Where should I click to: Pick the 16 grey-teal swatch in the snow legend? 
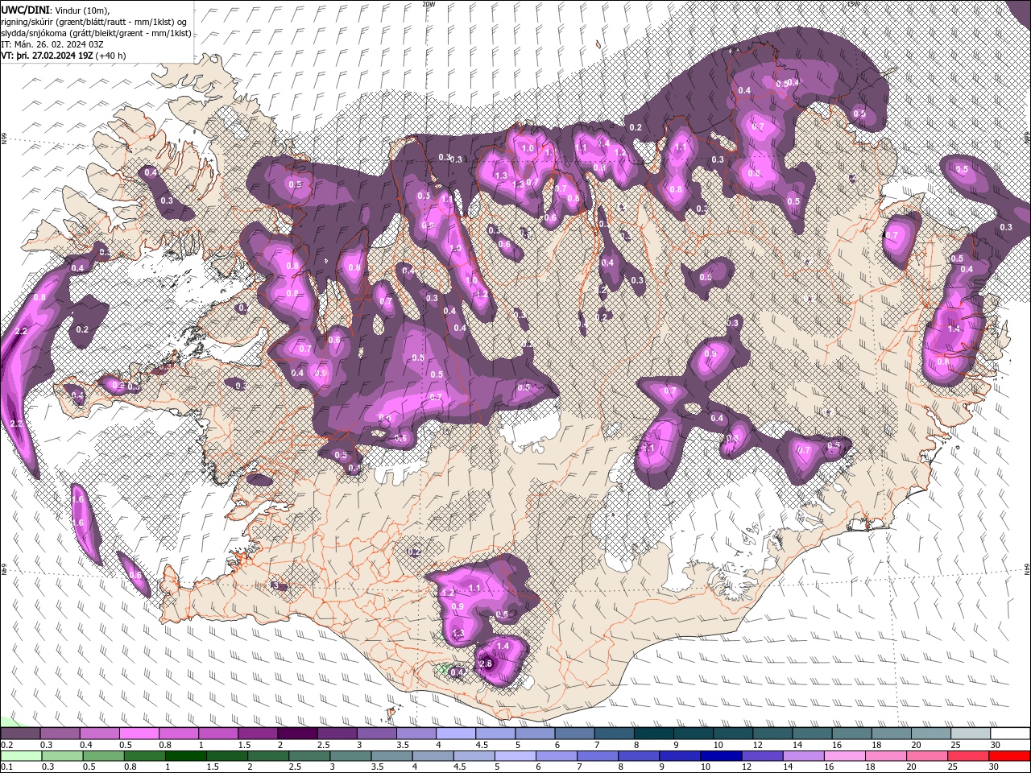[852, 734]
